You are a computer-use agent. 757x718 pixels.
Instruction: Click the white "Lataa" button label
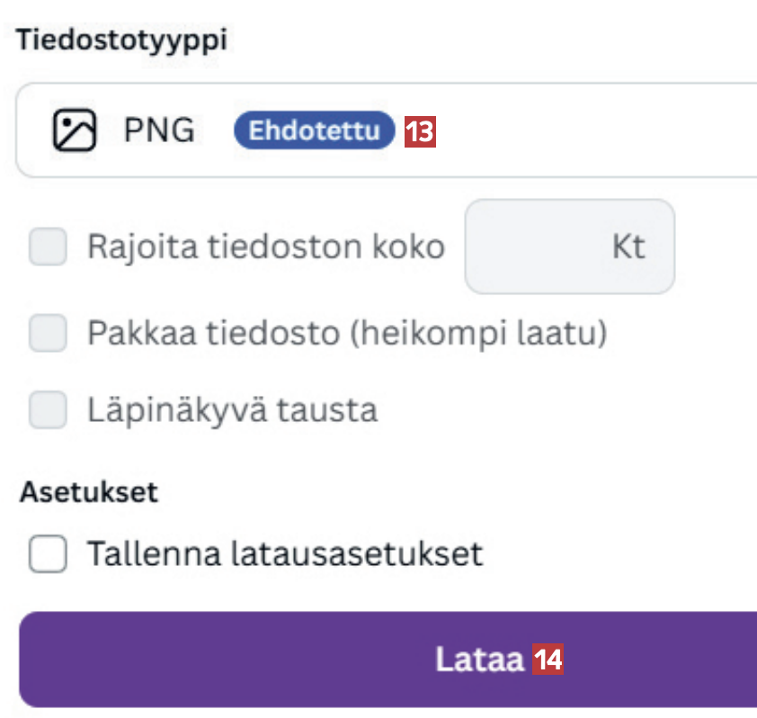478,660
